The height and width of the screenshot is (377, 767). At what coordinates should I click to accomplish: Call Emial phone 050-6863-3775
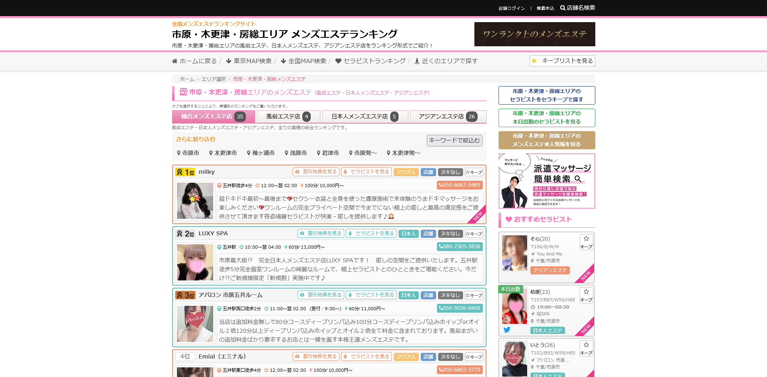[x=460, y=370]
